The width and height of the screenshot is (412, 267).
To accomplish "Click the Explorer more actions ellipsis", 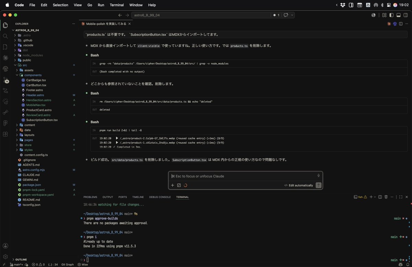I will coord(73,24).
